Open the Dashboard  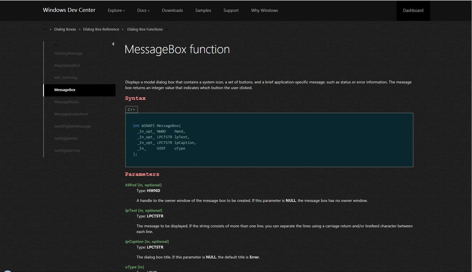413,10
